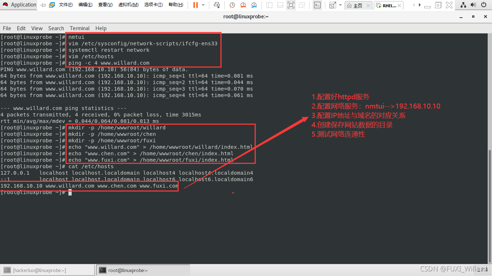The width and height of the screenshot is (492, 276).
Task: Expand hidden tabs with the right arrow
Action: click(x=420, y=5)
